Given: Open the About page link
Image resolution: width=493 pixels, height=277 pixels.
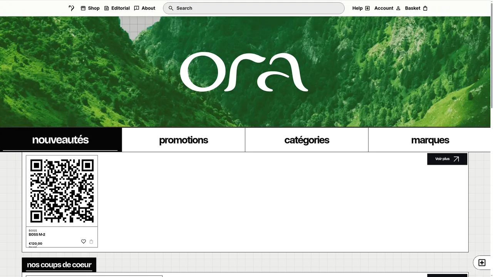Looking at the screenshot, I should (x=148, y=8).
